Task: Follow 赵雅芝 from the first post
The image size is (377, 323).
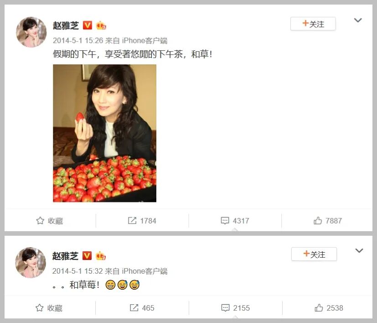Action: tap(313, 24)
